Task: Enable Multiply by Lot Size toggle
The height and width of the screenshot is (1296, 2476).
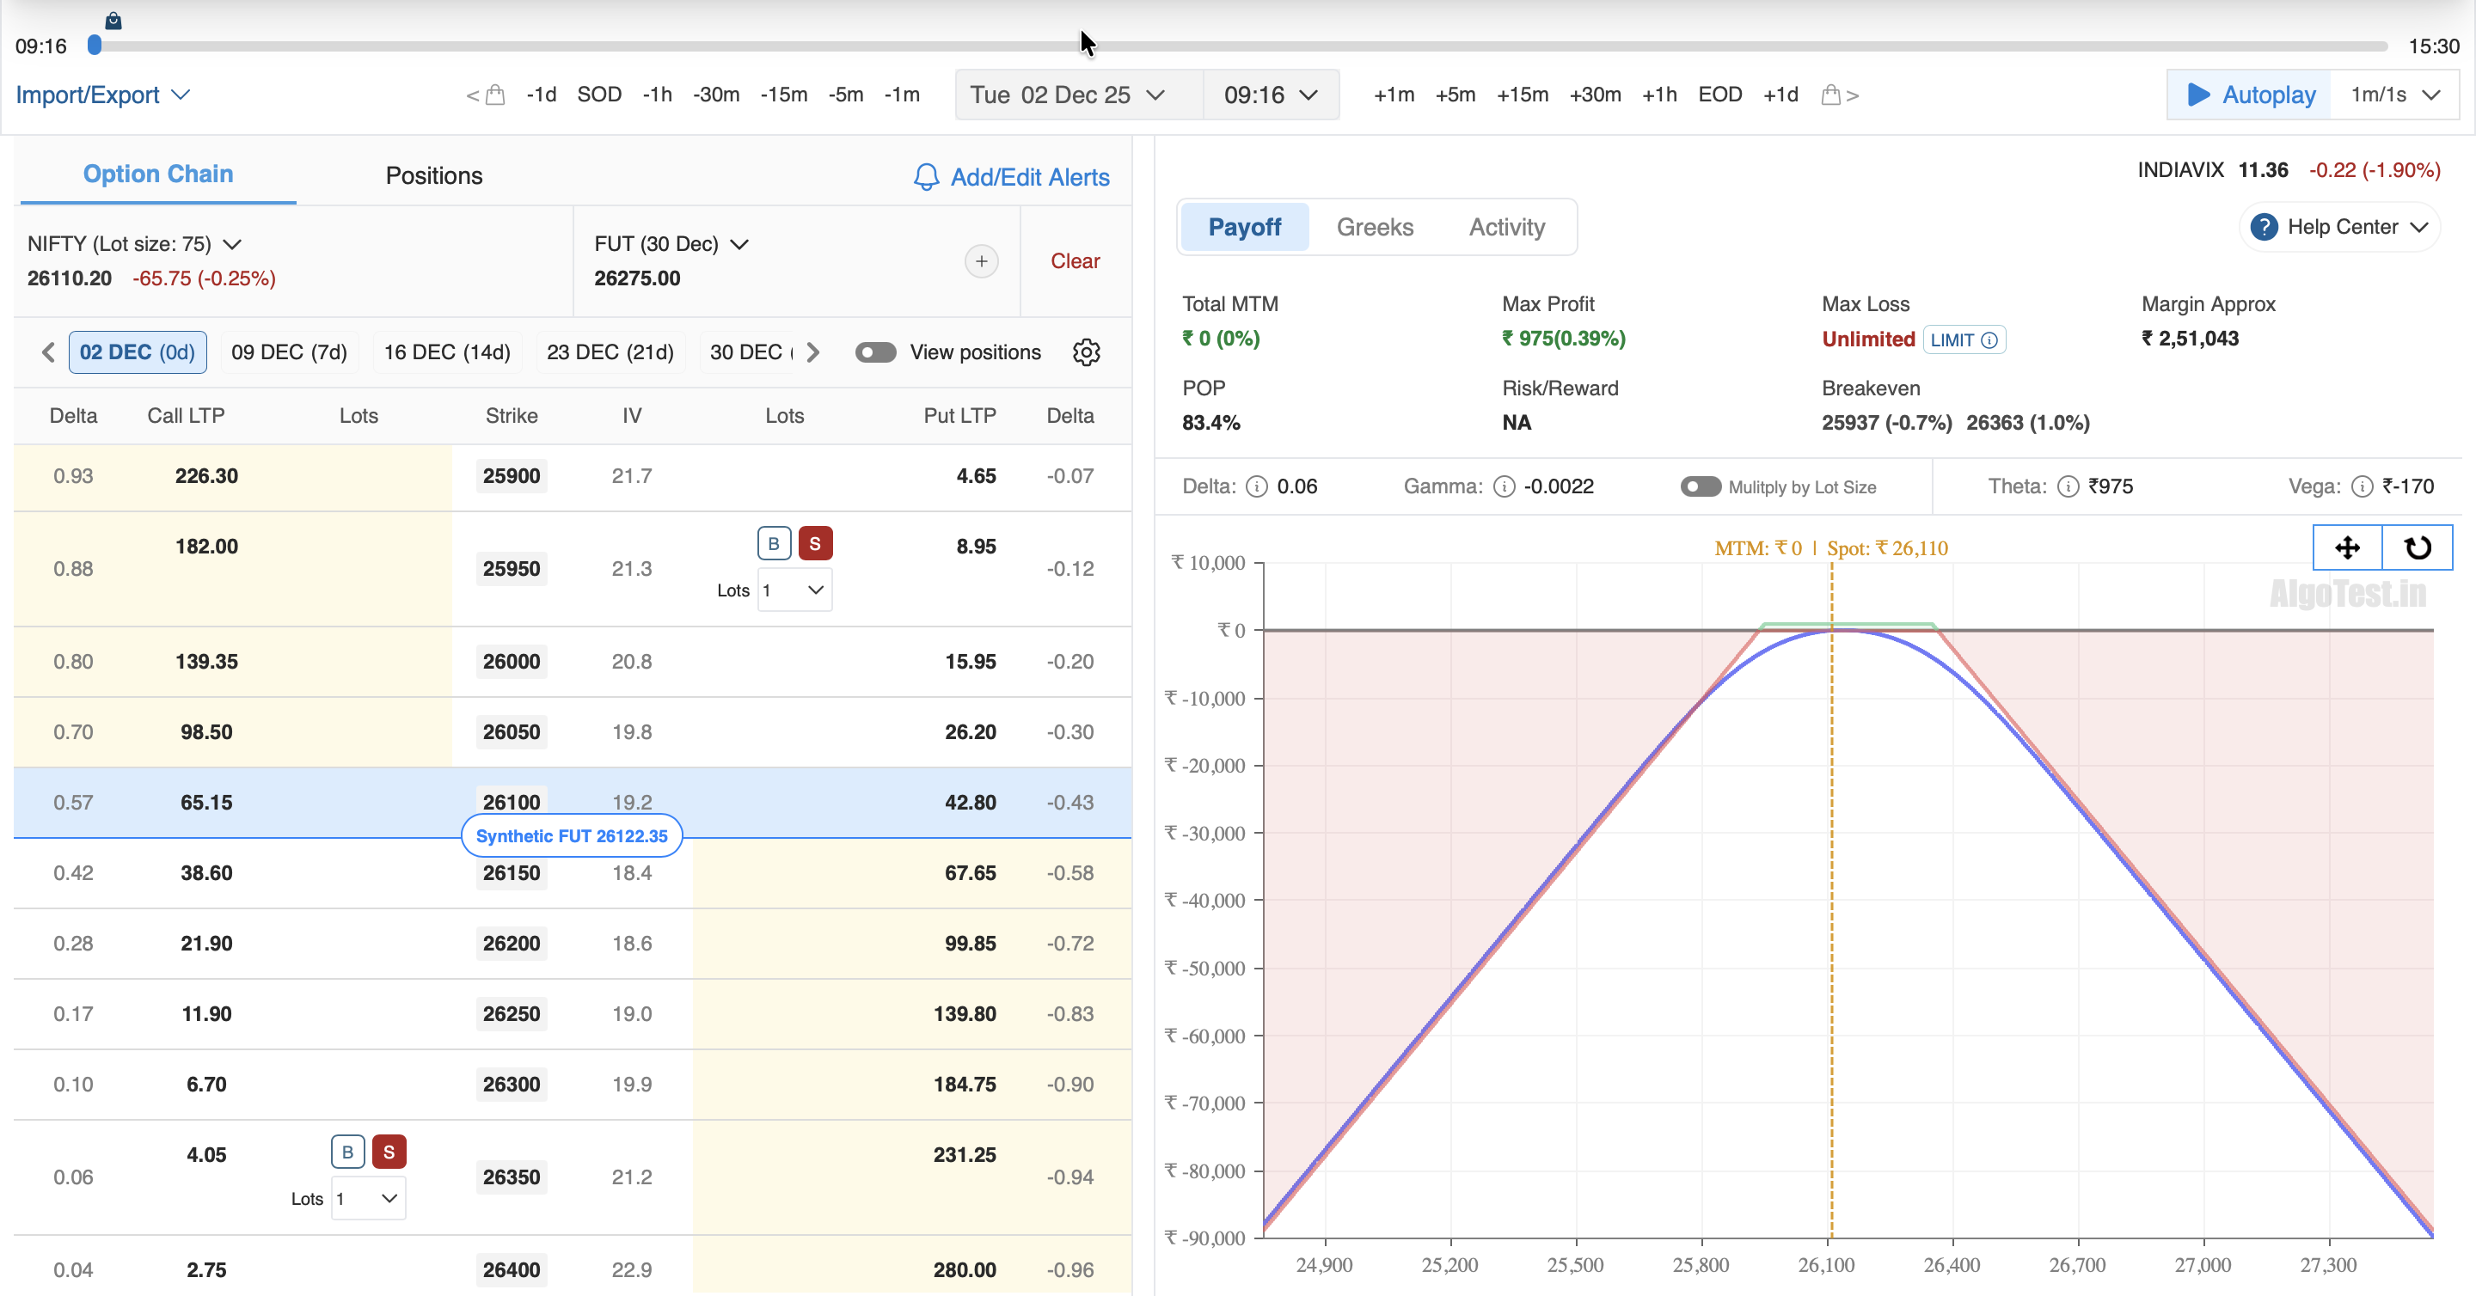Action: click(1700, 487)
